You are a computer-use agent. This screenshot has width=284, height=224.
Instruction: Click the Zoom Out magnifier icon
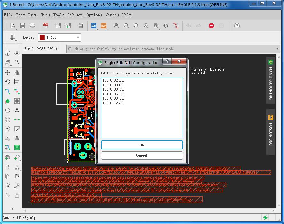click(136, 26)
